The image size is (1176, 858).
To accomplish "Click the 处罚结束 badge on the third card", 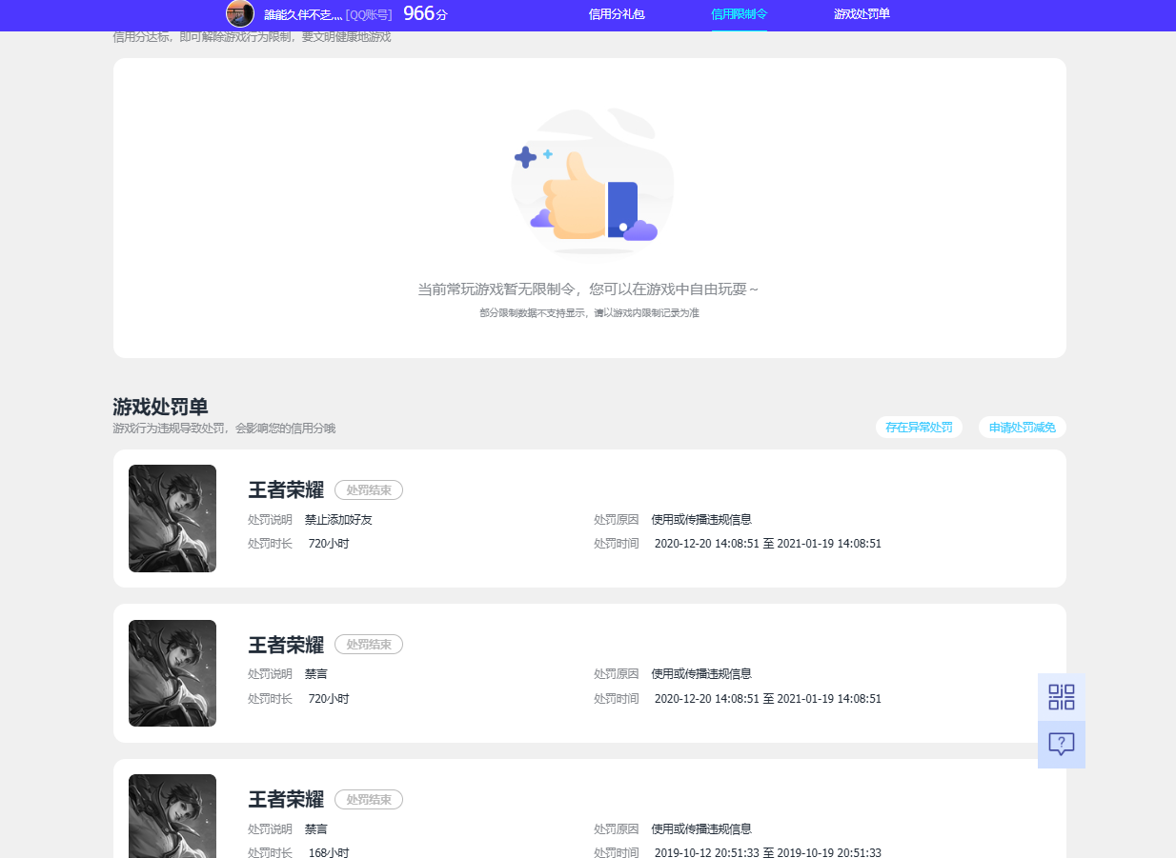I will coord(369,799).
